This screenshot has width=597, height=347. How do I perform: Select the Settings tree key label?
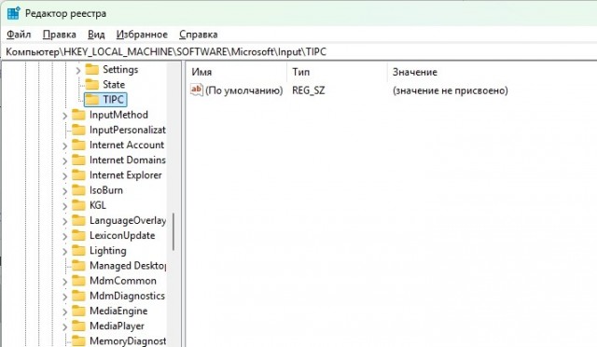tap(120, 69)
